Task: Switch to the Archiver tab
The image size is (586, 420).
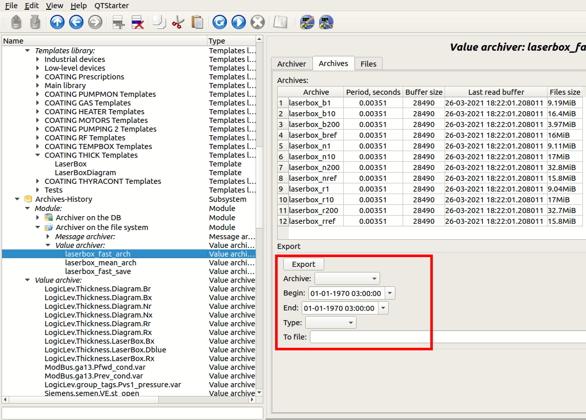Action: coord(291,64)
